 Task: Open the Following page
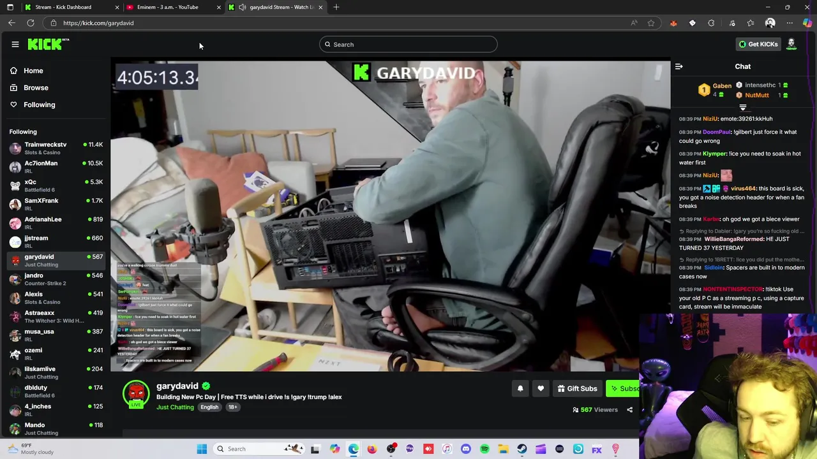coord(39,105)
